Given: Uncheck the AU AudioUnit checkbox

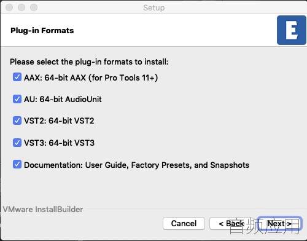Looking at the screenshot, I should [x=17, y=99].
